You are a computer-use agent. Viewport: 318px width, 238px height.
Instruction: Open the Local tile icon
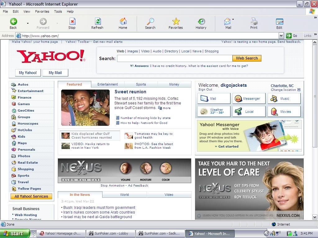click(x=238, y=112)
